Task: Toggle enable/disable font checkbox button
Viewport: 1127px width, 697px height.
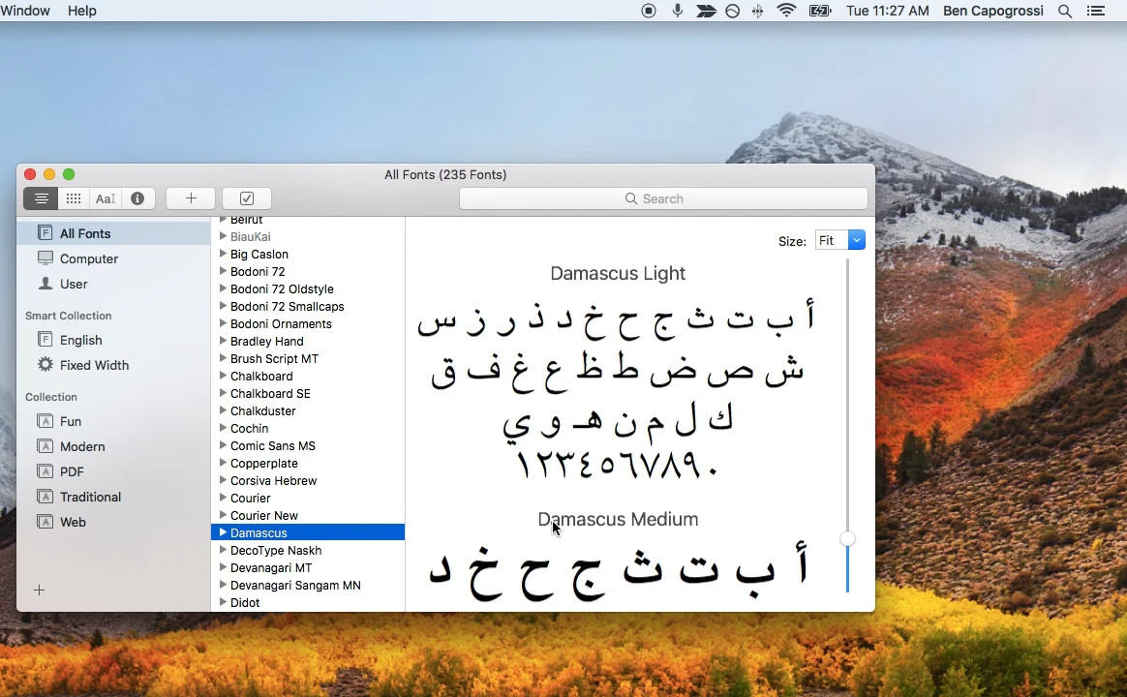Action: point(247,198)
